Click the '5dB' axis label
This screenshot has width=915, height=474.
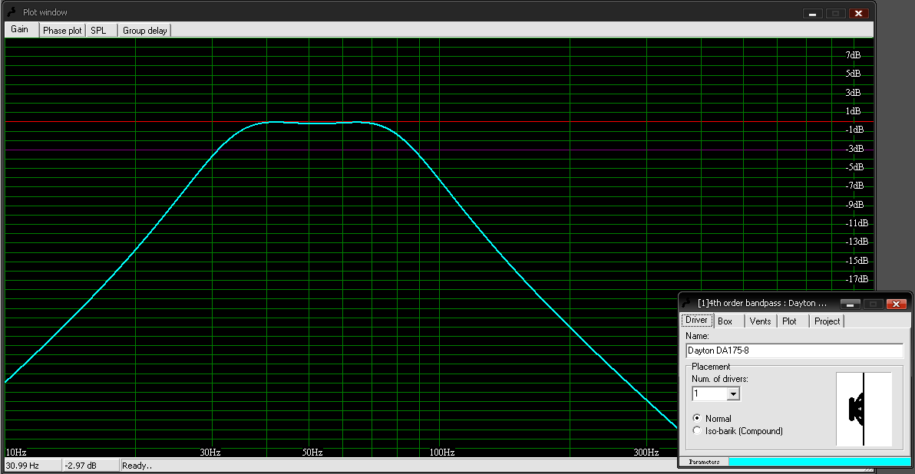pyautogui.click(x=853, y=74)
